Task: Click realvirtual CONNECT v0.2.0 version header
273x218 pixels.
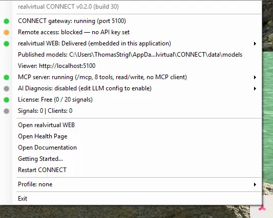Action: coord(68,7)
